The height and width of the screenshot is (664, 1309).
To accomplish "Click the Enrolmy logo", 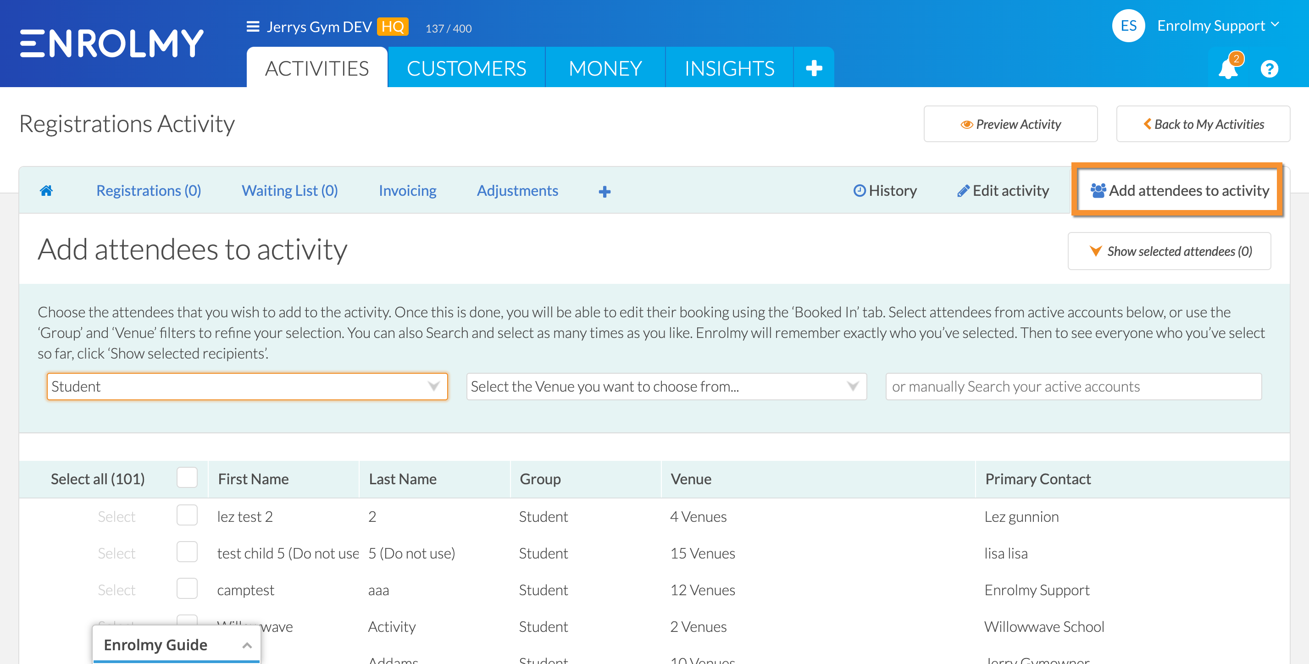I will pyautogui.click(x=112, y=43).
